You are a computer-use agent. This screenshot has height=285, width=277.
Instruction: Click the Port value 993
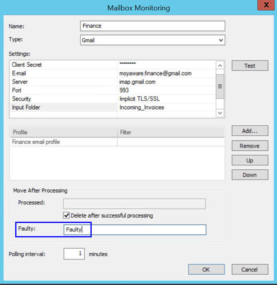tap(124, 90)
